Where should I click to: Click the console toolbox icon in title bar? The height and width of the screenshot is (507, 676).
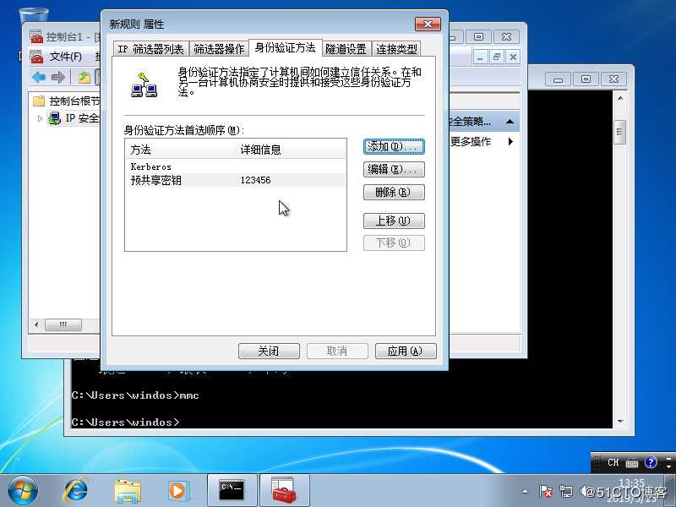[x=36, y=36]
